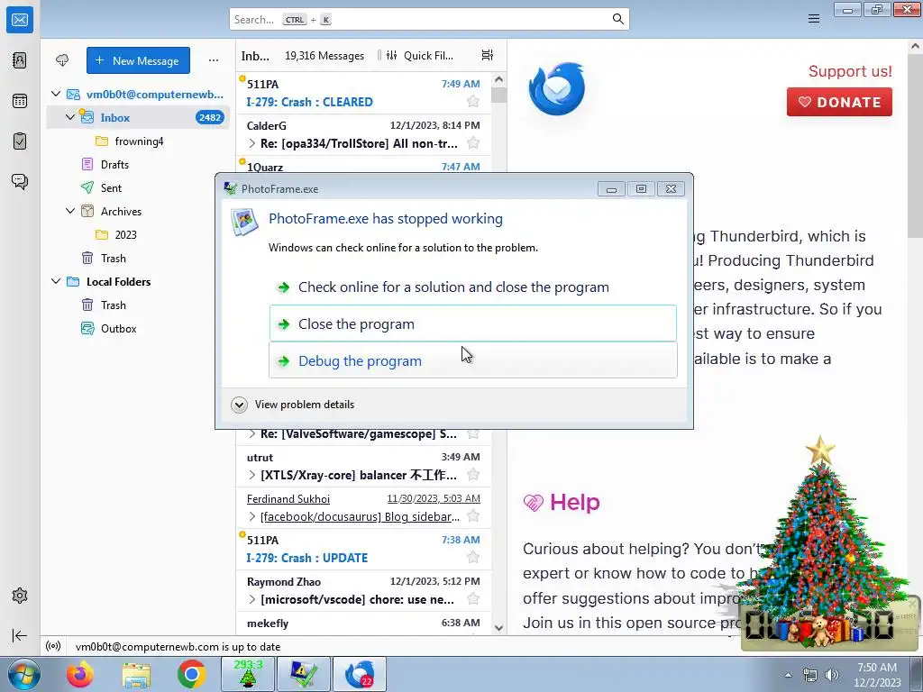
Task: Open the 1Quarz 7:47 AM message
Action: pos(363,165)
